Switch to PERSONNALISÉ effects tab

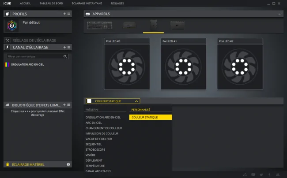click(140, 110)
